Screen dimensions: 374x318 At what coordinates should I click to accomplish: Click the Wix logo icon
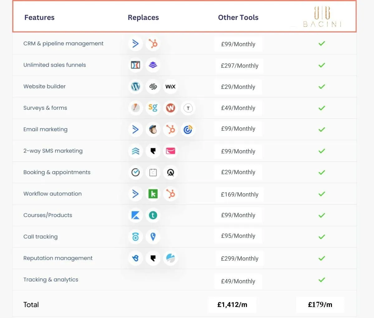(x=170, y=87)
